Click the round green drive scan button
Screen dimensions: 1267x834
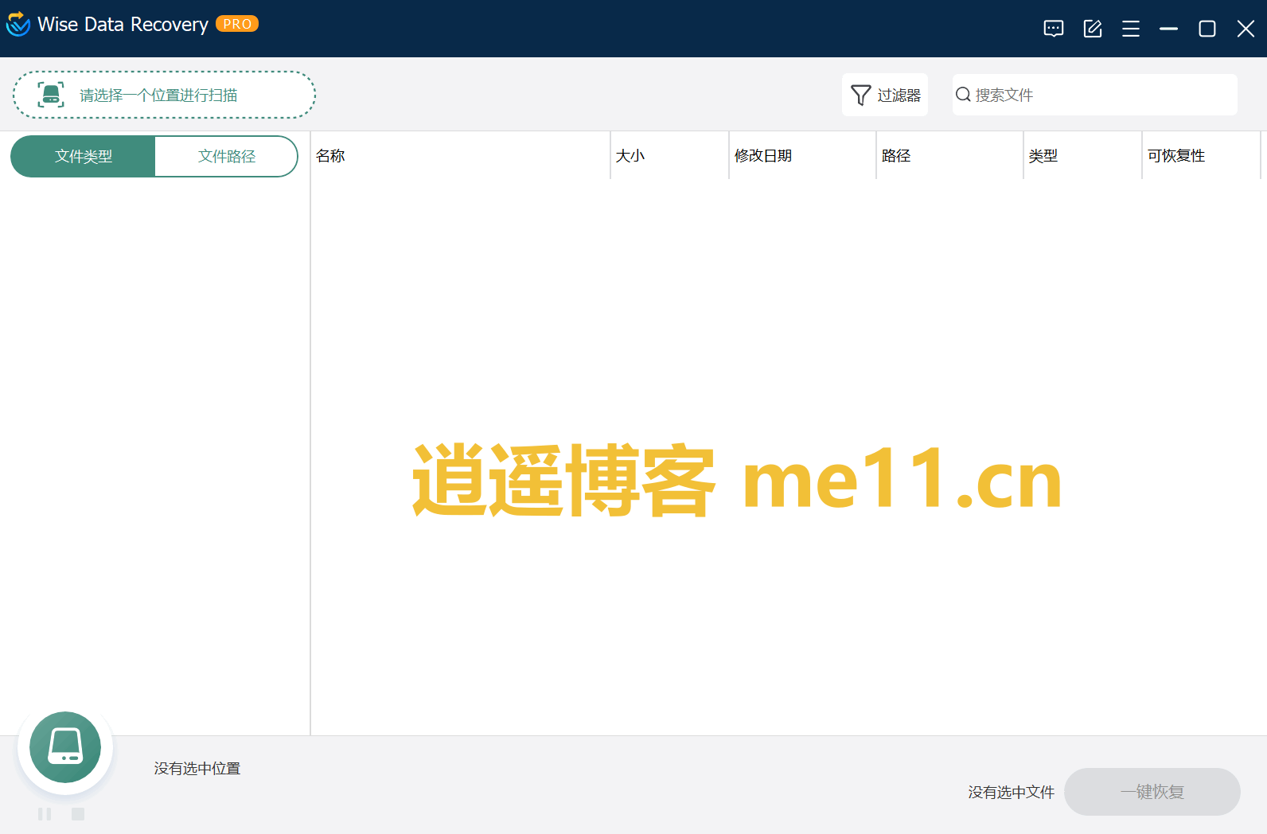pyautogui.click(x=65, y=747)
